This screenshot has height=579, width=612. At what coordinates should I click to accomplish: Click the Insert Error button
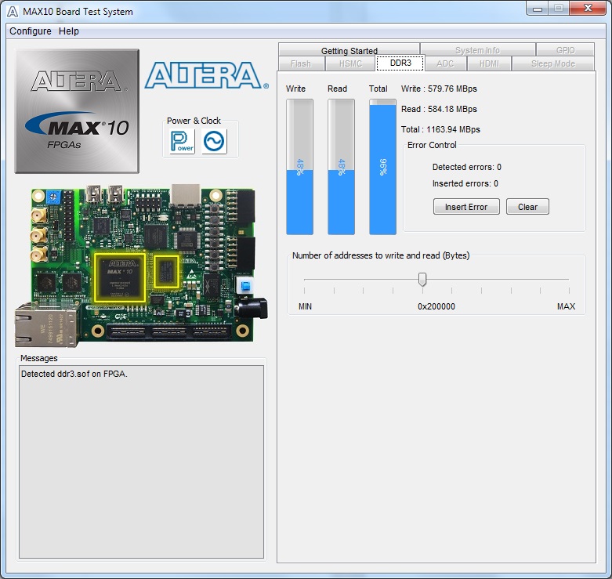point(466,207)
